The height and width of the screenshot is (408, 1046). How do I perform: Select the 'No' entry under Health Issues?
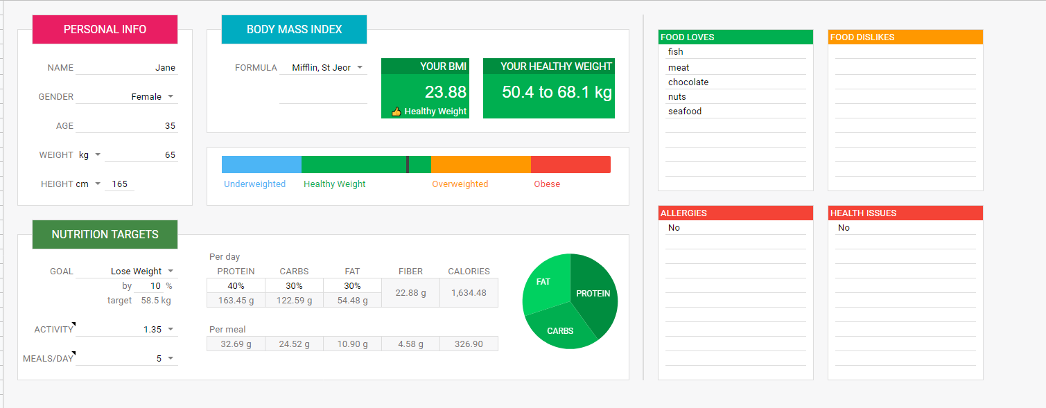[905, 228]
